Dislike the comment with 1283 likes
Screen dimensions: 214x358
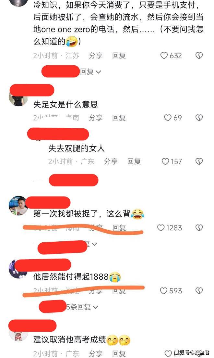pyautogui.click(x=199, y=228)
